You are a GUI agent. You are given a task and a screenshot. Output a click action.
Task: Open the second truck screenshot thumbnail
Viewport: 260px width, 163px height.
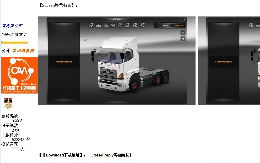click(229, 61)
